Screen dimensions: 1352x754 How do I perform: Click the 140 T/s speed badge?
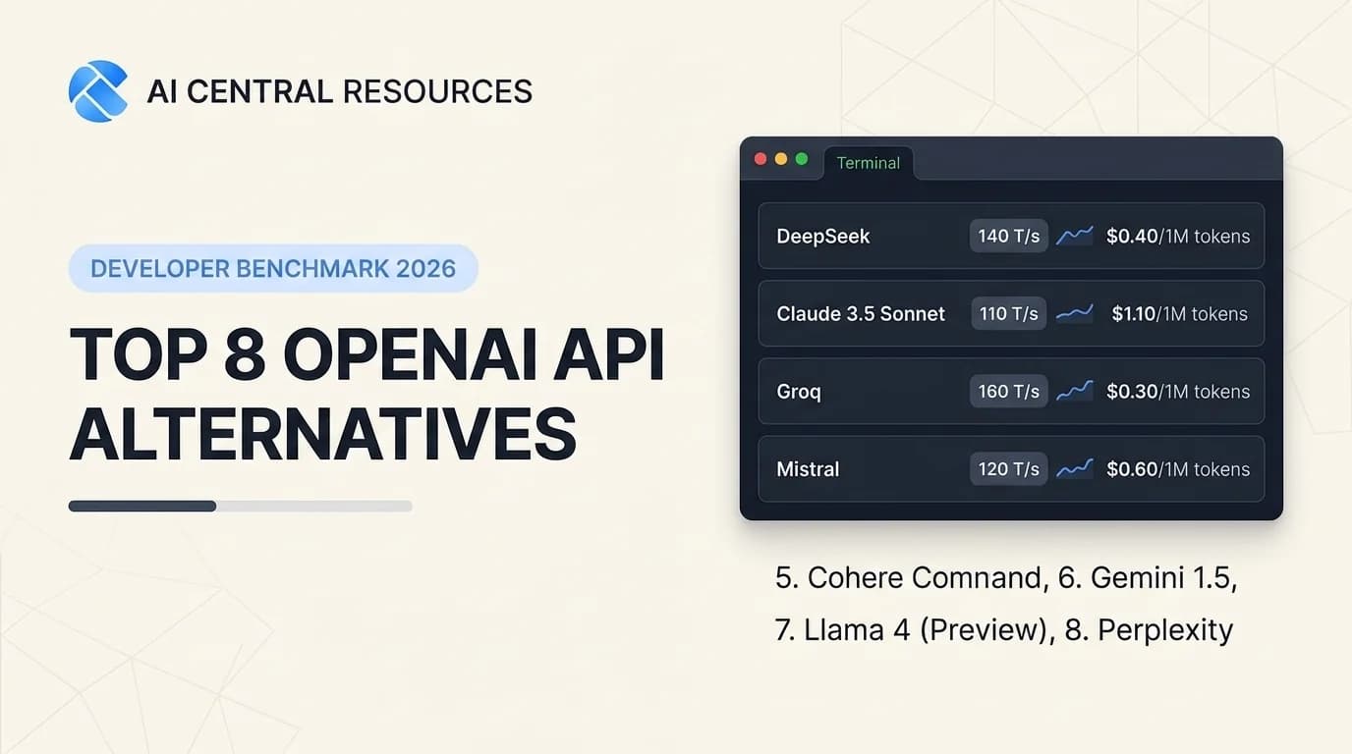1009,236
